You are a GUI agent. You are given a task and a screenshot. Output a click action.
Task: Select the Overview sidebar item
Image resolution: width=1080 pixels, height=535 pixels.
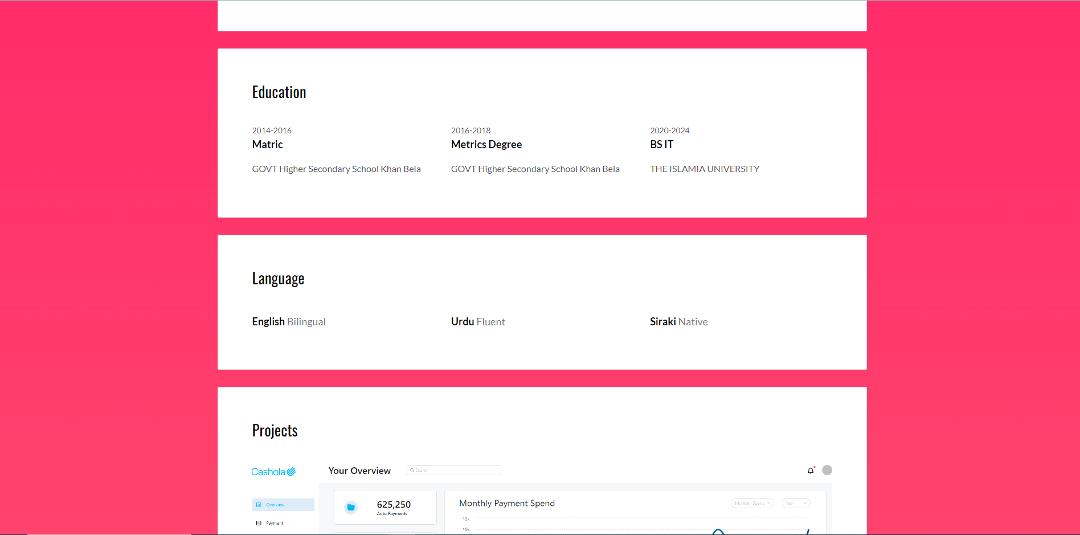(283, 505)
